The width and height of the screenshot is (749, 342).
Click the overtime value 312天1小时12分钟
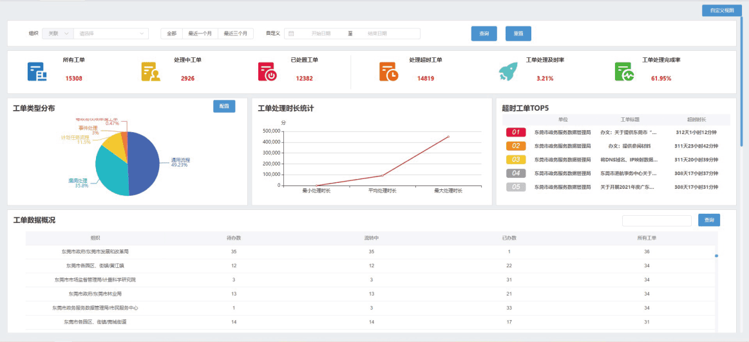pyautogui.click(x=696, y=132)
